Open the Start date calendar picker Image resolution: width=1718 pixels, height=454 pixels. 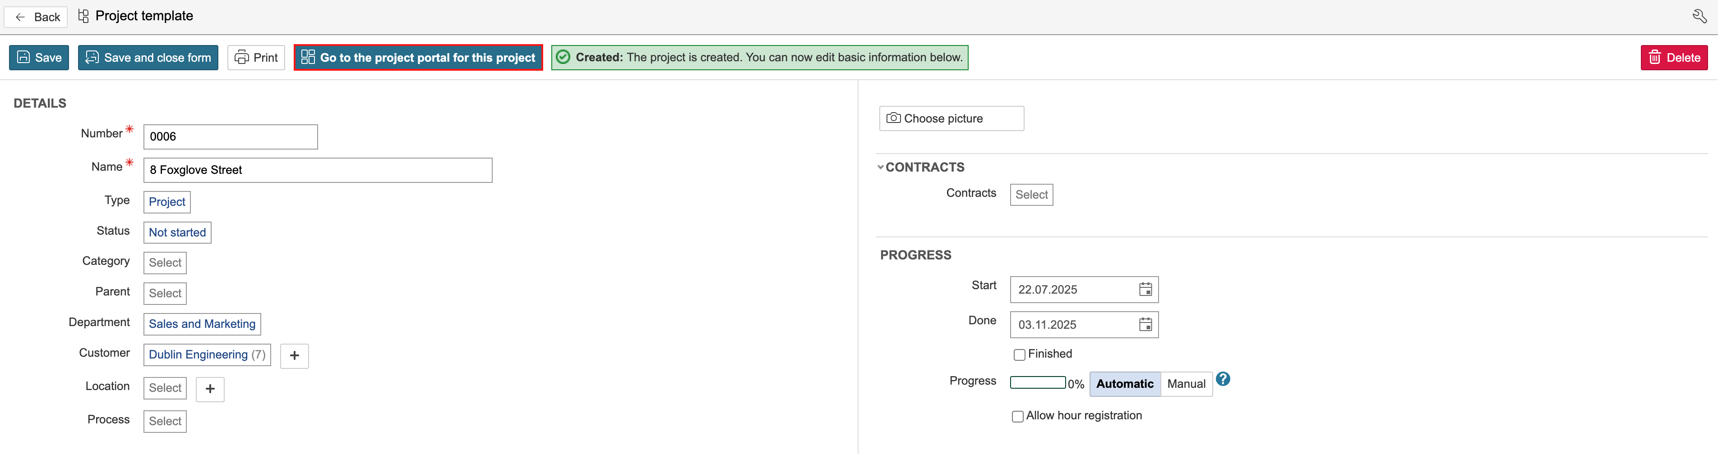1145,290
